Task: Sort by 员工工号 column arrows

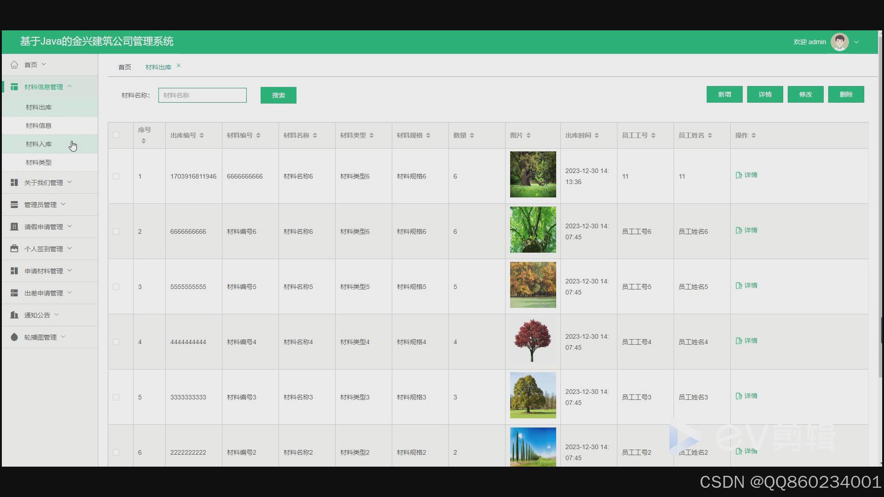Action: coord(653,135)
